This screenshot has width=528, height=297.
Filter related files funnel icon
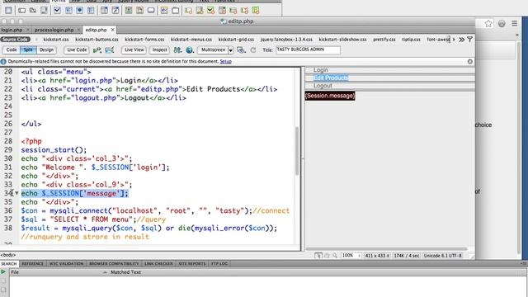click(x=469, y=40)
